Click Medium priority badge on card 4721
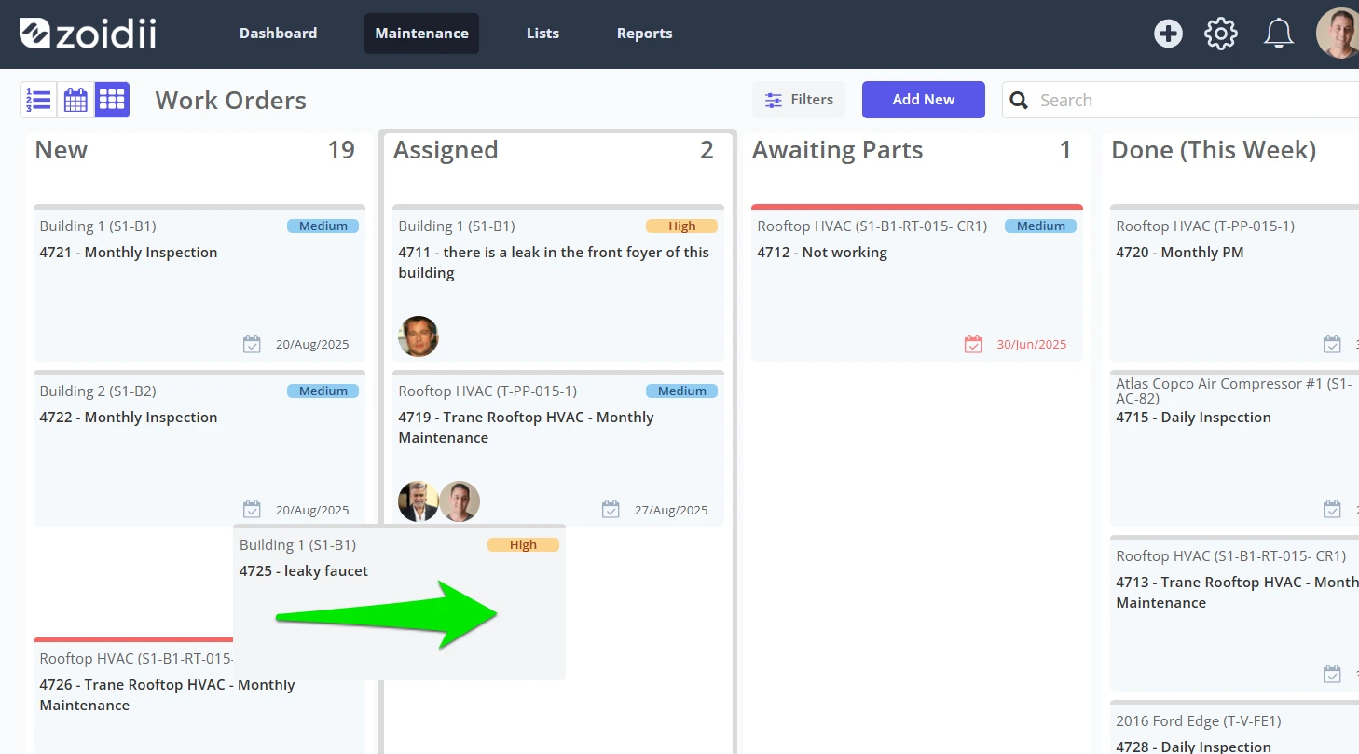This screenshot has width=1359, height=754. (x=323, y=226)
